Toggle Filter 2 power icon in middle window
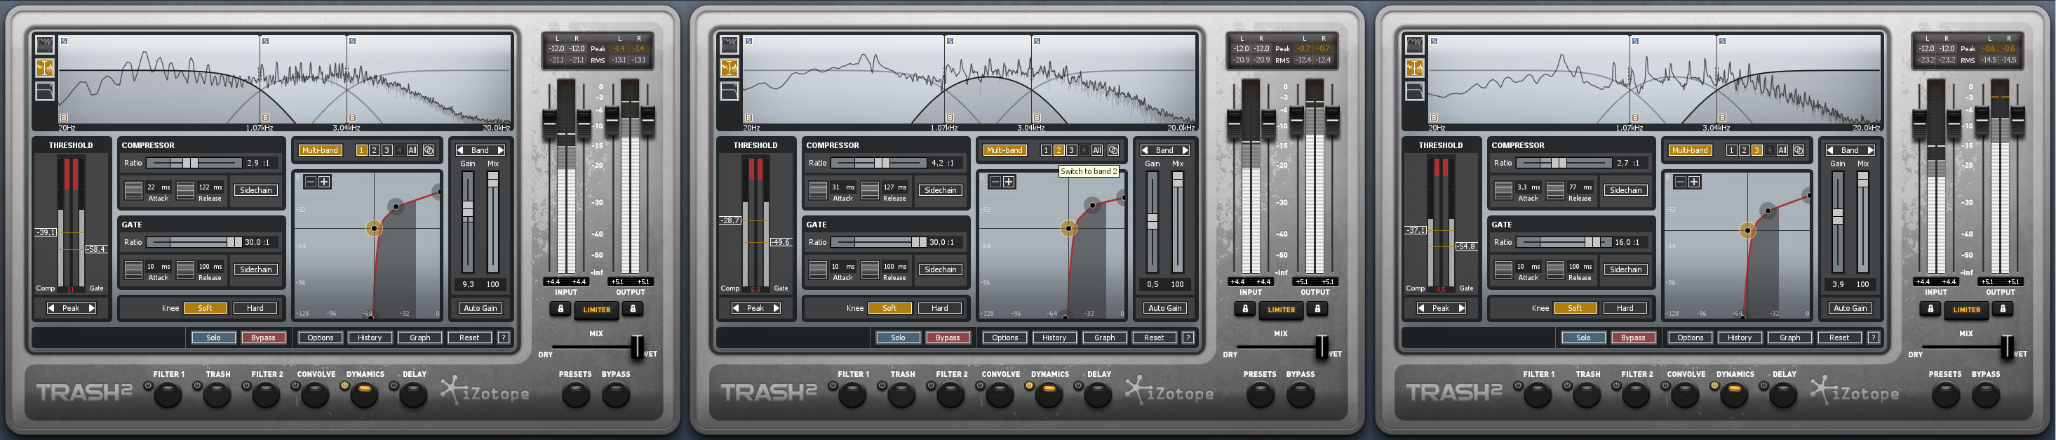Viewport: 2056px width, 440px height. click(931, 386)
